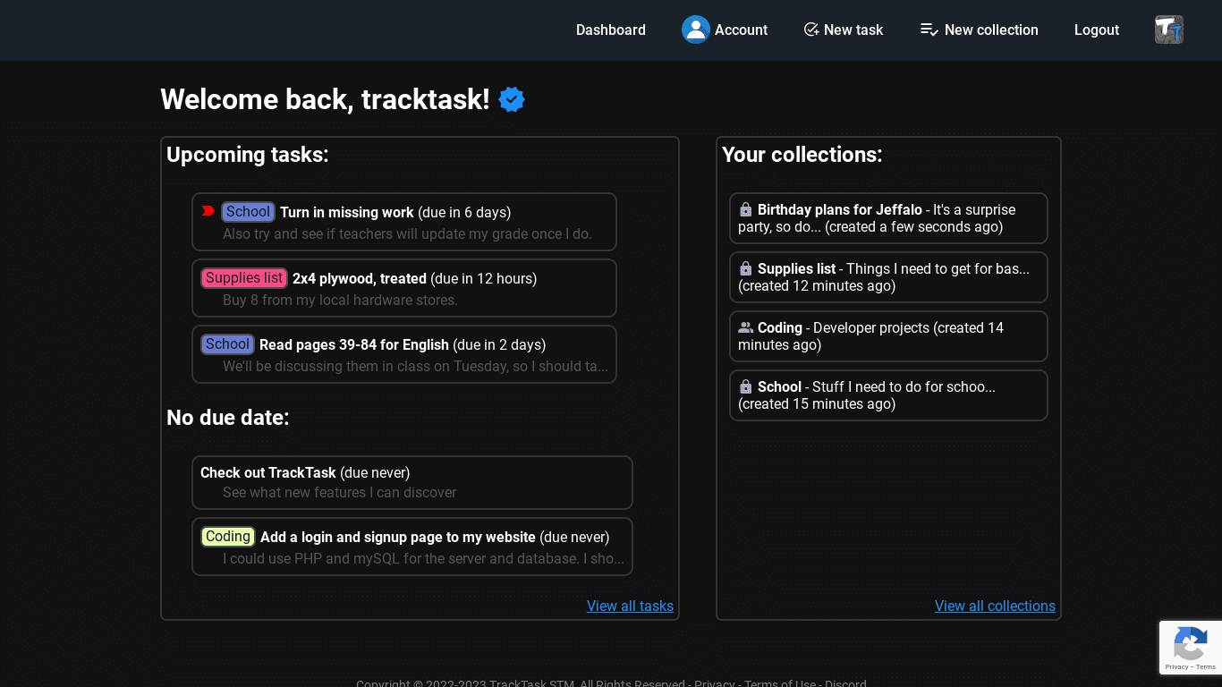
Task: Open the Supplies list collection card
Action: click(888, 277)
